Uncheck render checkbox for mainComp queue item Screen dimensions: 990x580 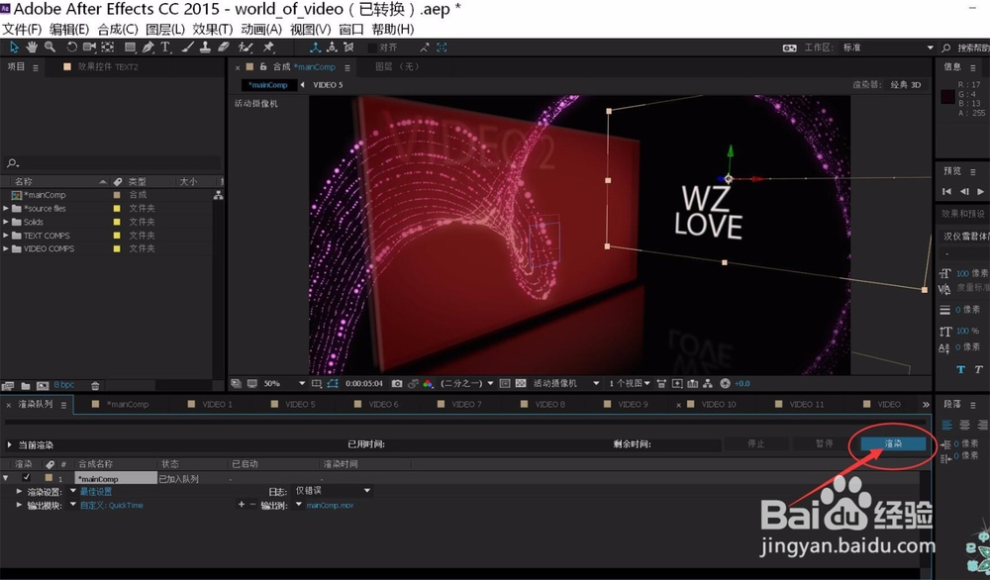coord(26,478)
